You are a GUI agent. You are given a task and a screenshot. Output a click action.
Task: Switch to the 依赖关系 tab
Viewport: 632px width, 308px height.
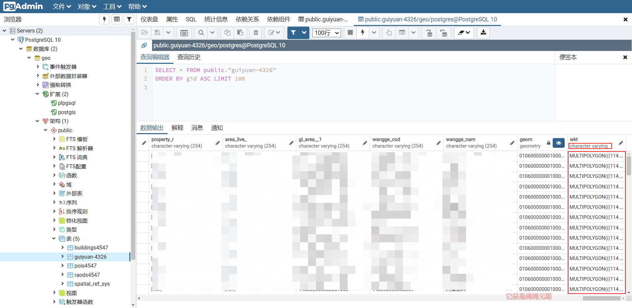pyautogui.click(x=247, y=19)
